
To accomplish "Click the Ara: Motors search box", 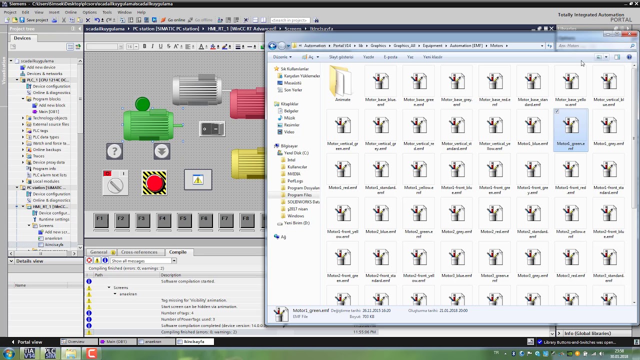I will (x=595, y=45).
